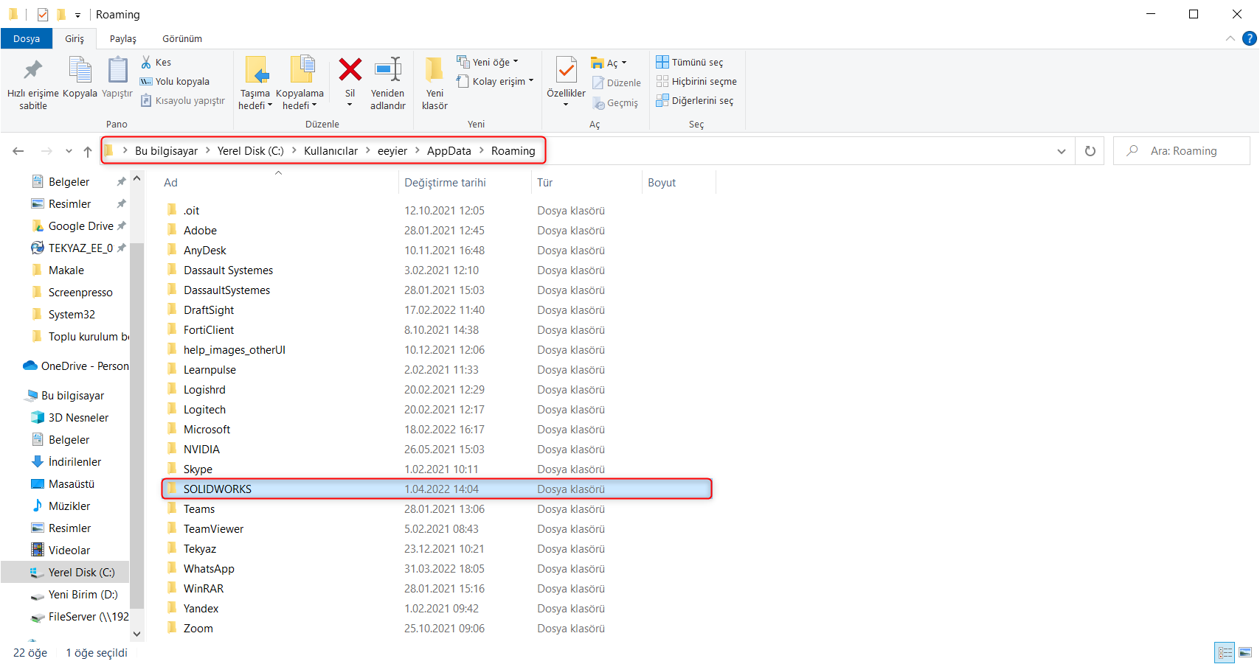Expand address bar history dropdown
Viewport: 1260px width, 664px height.
click(1061, 151)
